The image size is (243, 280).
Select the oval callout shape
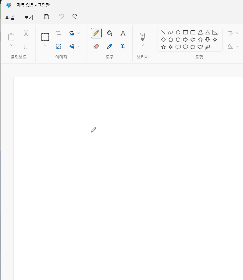point(186,47)
